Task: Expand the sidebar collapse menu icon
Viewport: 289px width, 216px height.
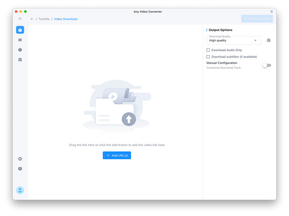Action: [20, 19]
